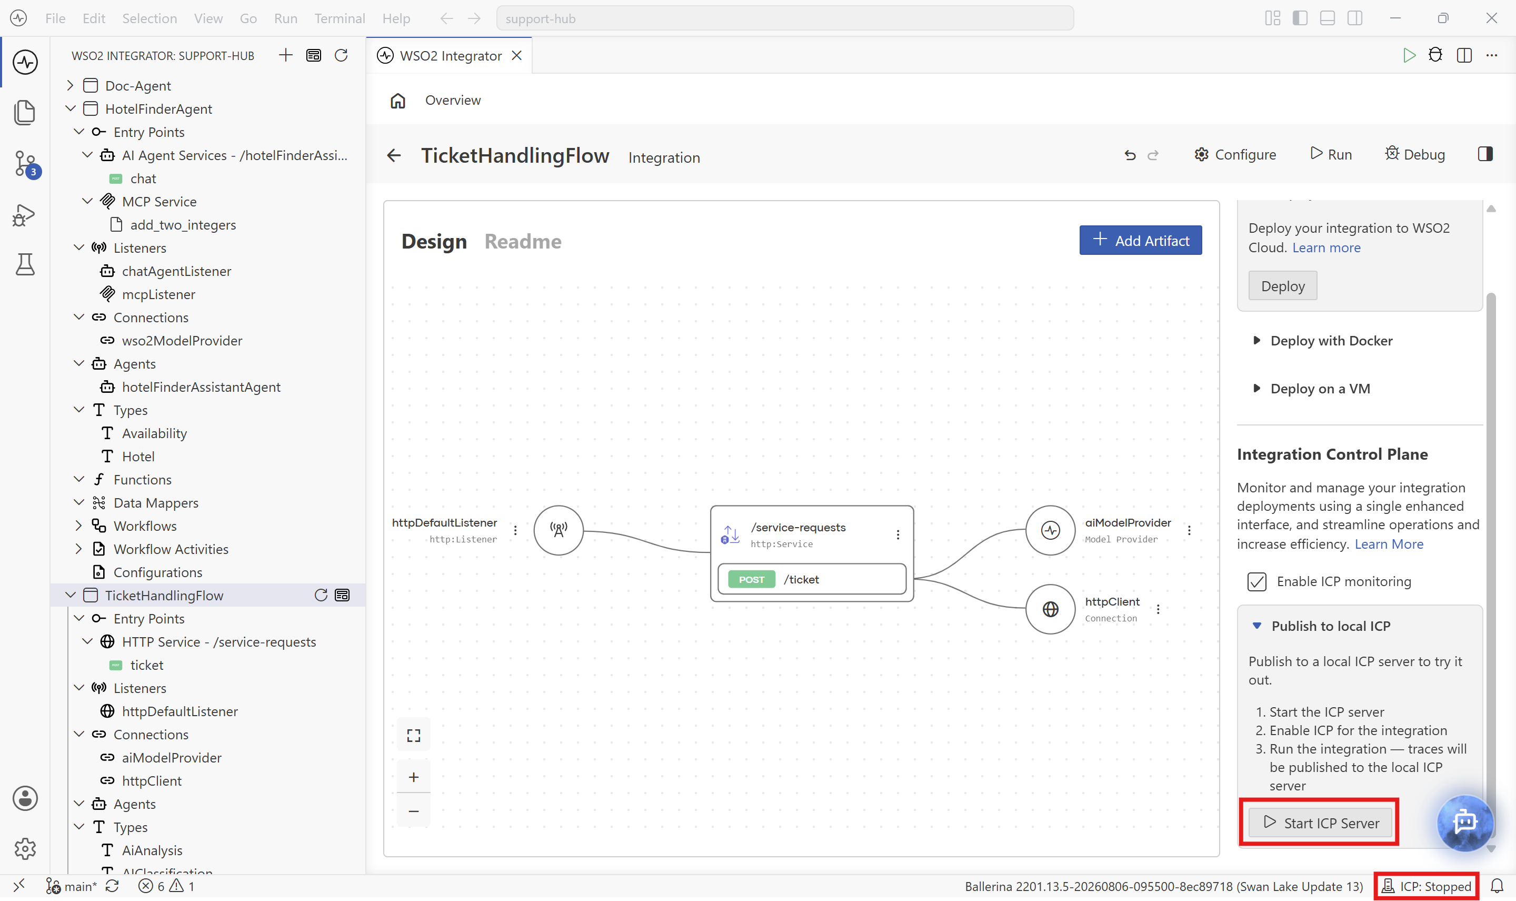Viewport: 1516px width, 901px height.
Task: Zoom in the diagram with plus
Action: click(x=413, y=777)
